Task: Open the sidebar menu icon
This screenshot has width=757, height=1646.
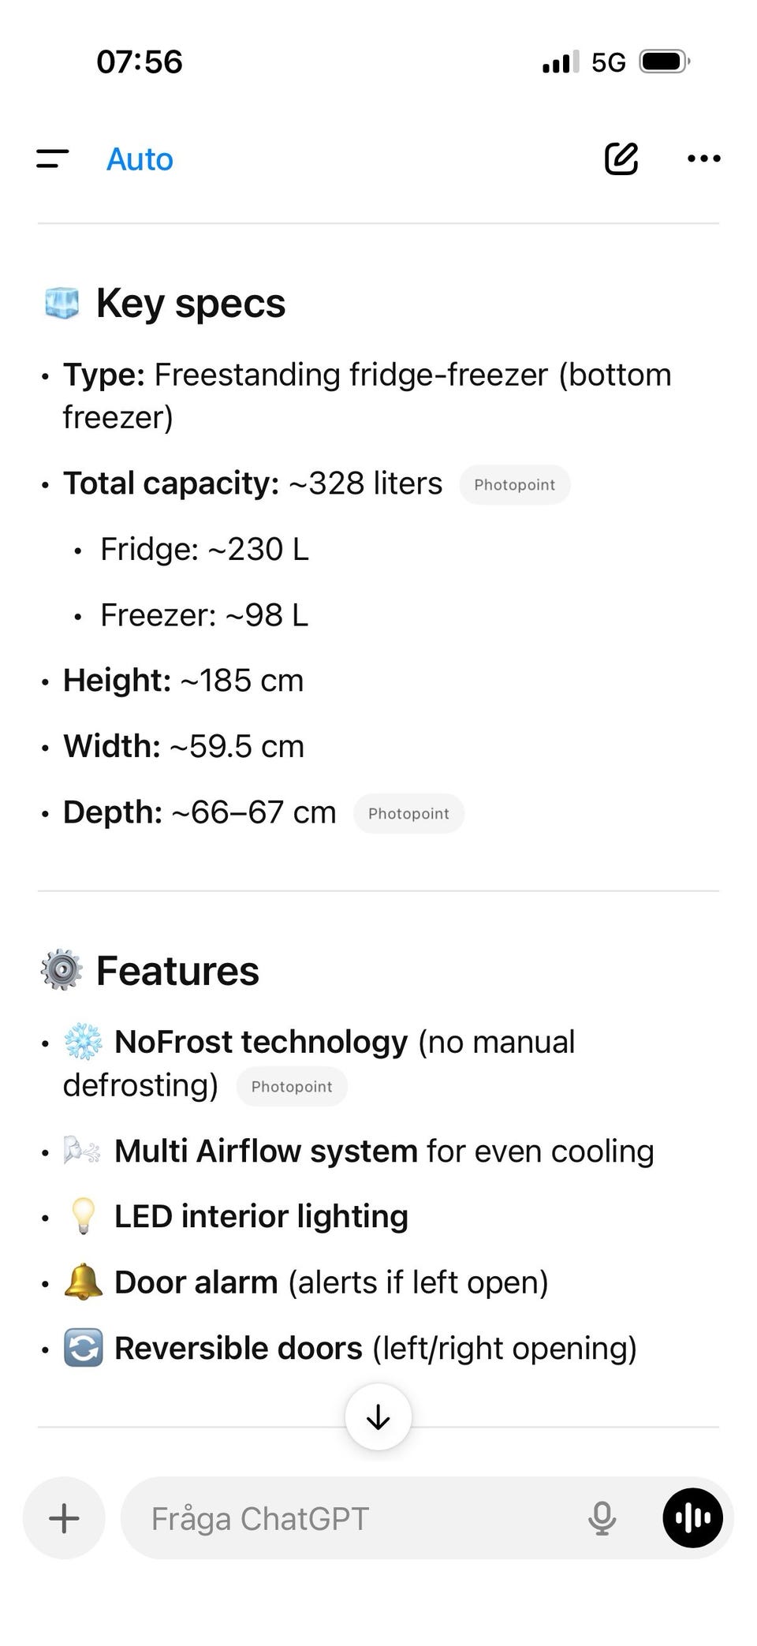Action: (x=52, y=159)
